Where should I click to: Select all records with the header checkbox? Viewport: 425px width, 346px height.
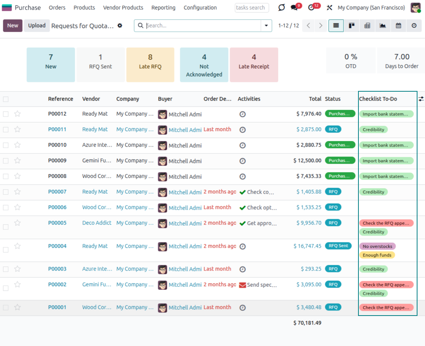tap(5, 99)
